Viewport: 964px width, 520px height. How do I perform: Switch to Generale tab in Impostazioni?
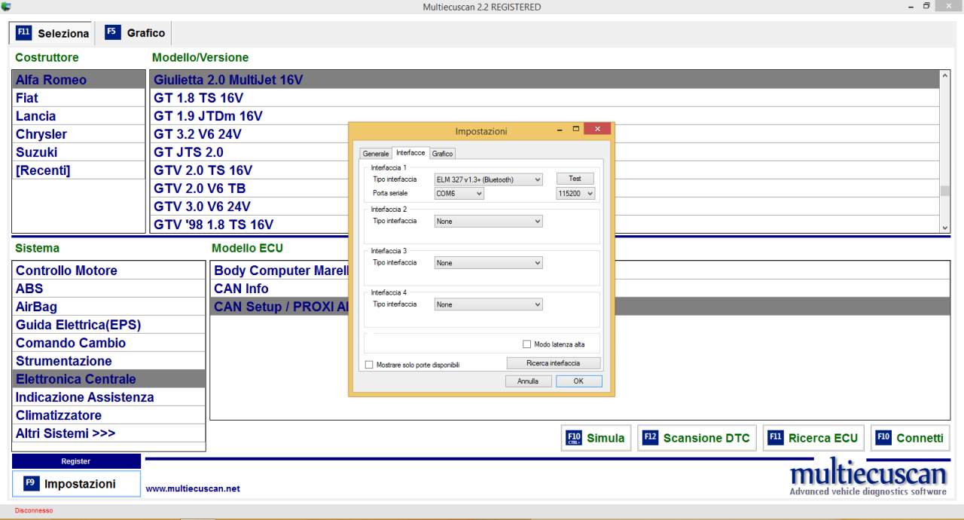pos(376,154)
